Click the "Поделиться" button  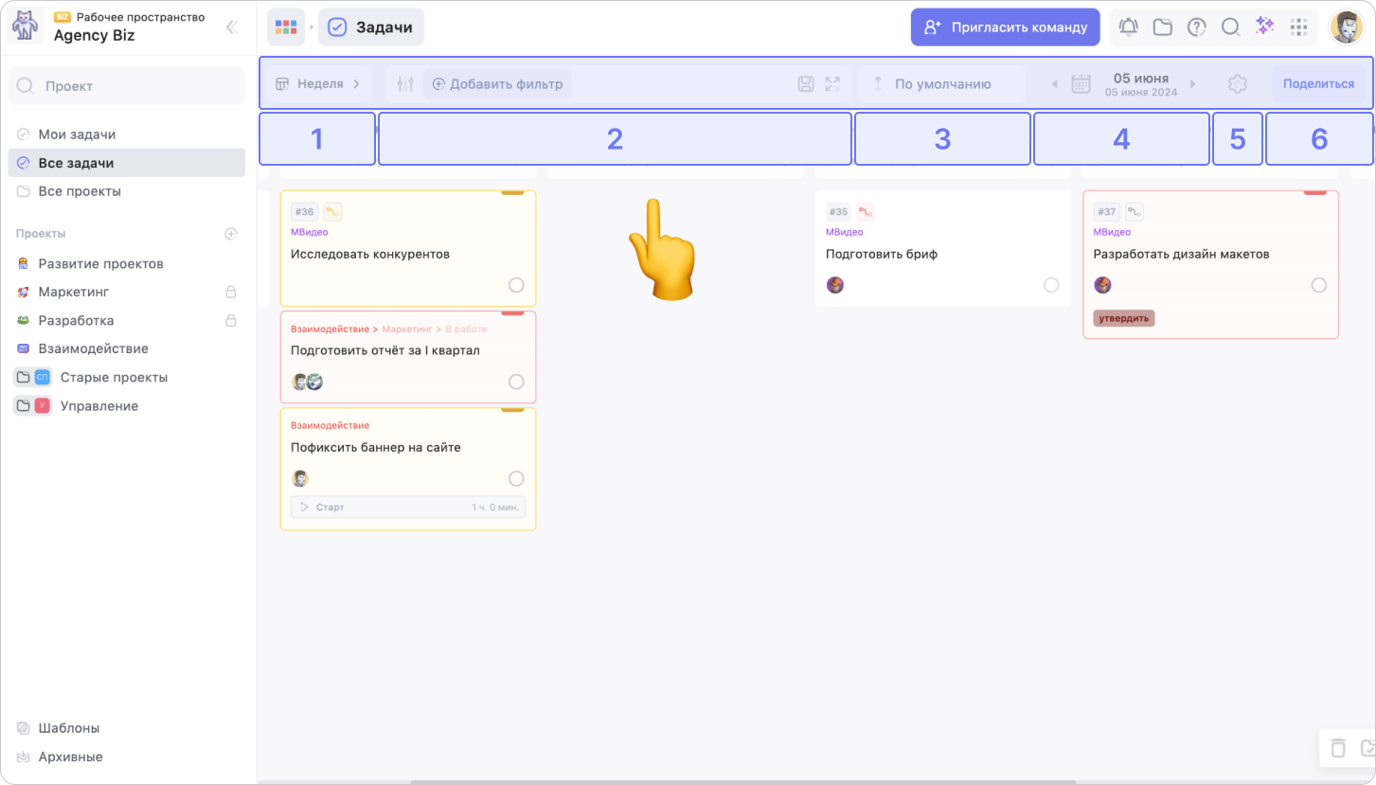(1318, 84)
